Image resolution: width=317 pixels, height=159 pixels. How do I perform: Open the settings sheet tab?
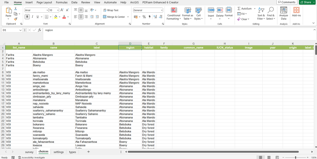[x=59, y=152]
